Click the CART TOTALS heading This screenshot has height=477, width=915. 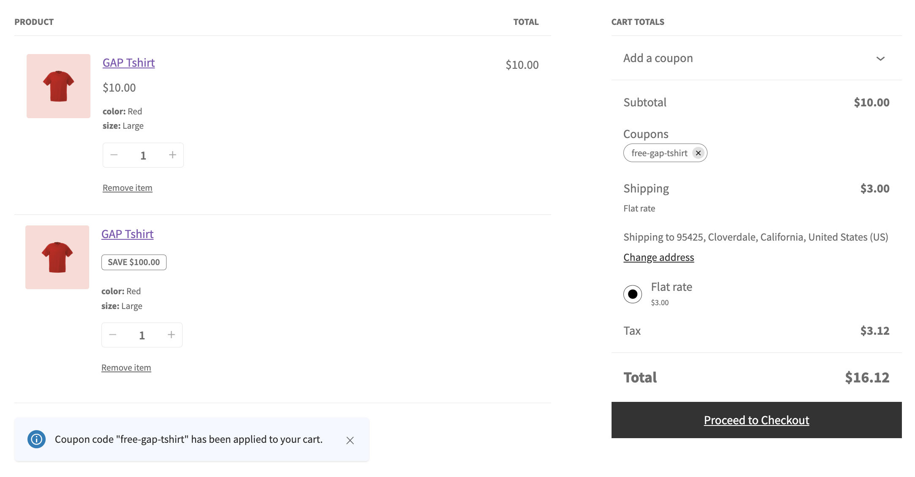pyautogui.click(x=638, y=22)
